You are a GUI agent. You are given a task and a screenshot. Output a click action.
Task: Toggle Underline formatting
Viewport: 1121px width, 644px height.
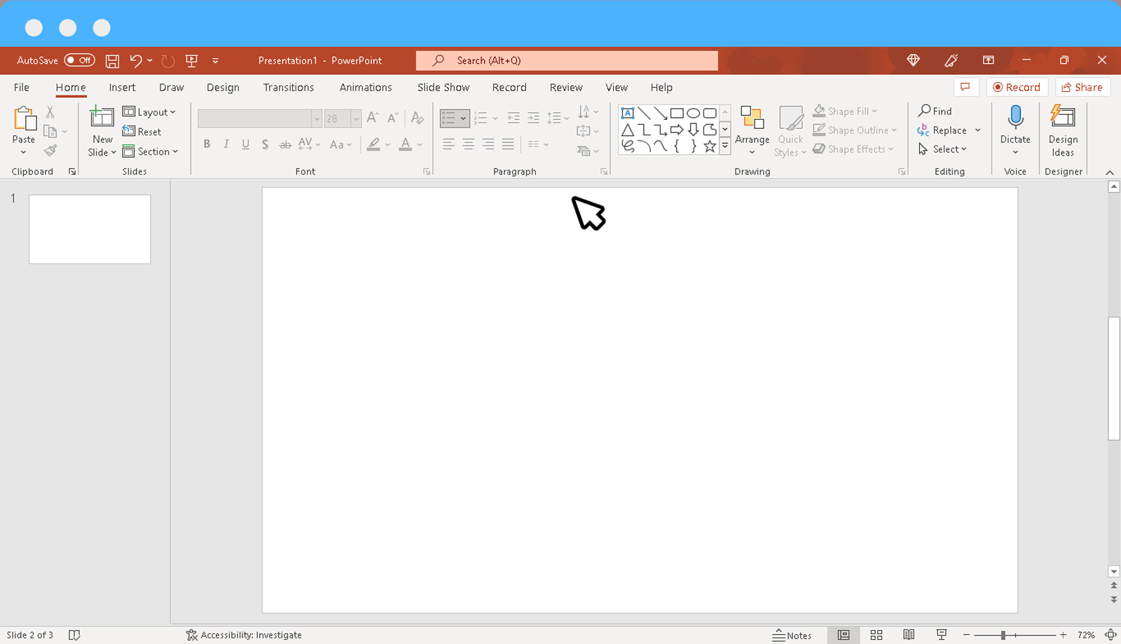(x=245, y=144)
